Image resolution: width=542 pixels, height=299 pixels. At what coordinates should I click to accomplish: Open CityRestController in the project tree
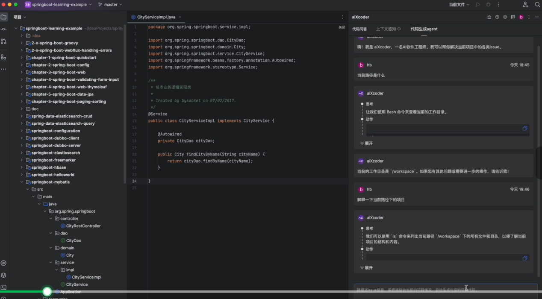click(83, 226)
